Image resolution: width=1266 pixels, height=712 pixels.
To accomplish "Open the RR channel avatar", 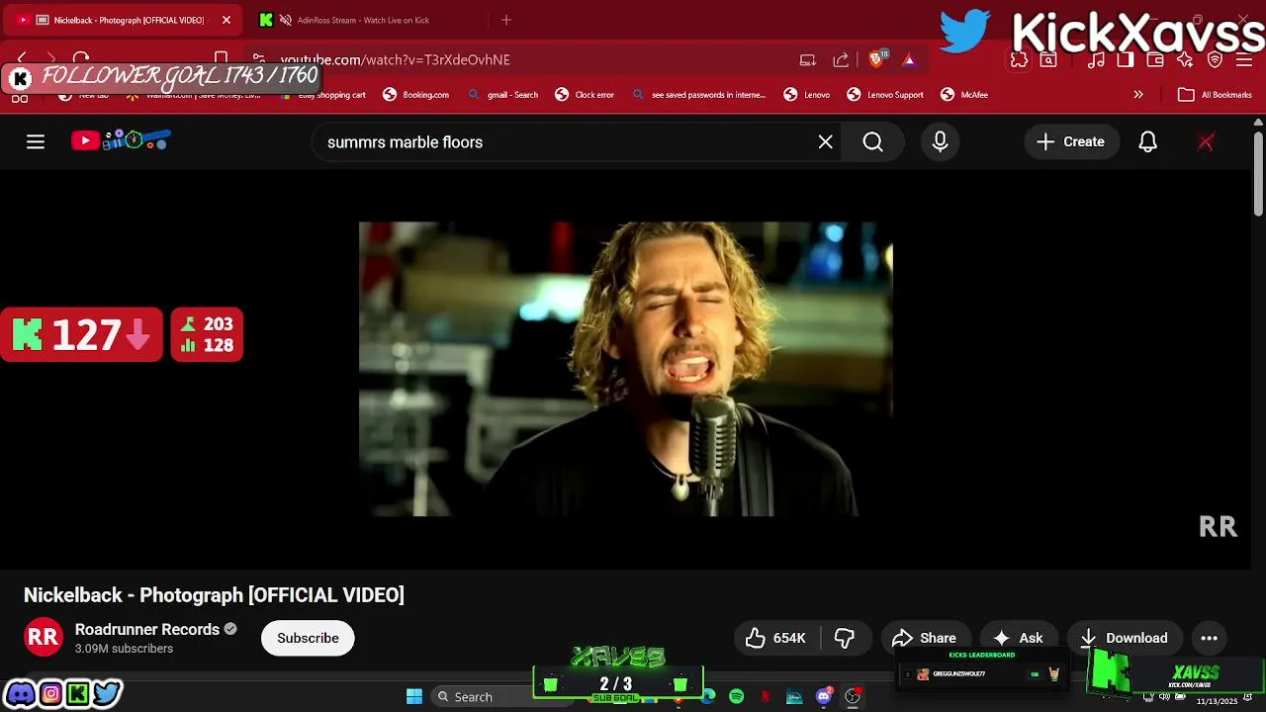I will pos(44,638).
